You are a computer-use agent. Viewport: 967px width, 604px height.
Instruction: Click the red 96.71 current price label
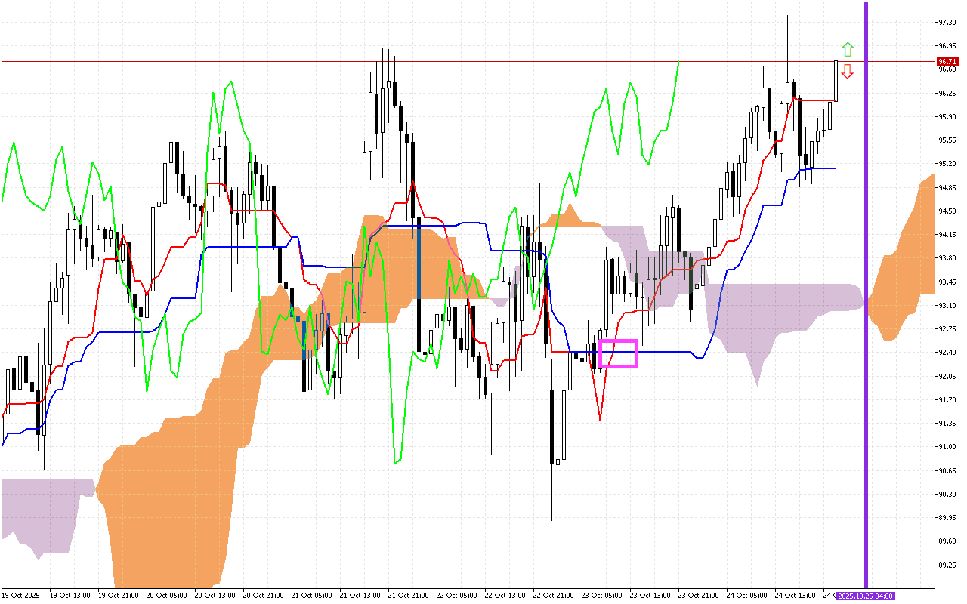[946, 61]
